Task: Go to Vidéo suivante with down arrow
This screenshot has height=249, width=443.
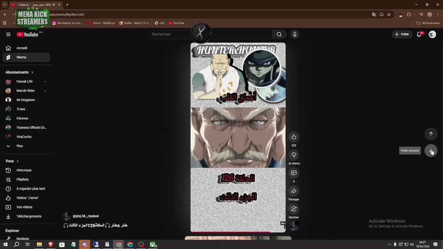Action: [x=431, y=151]
